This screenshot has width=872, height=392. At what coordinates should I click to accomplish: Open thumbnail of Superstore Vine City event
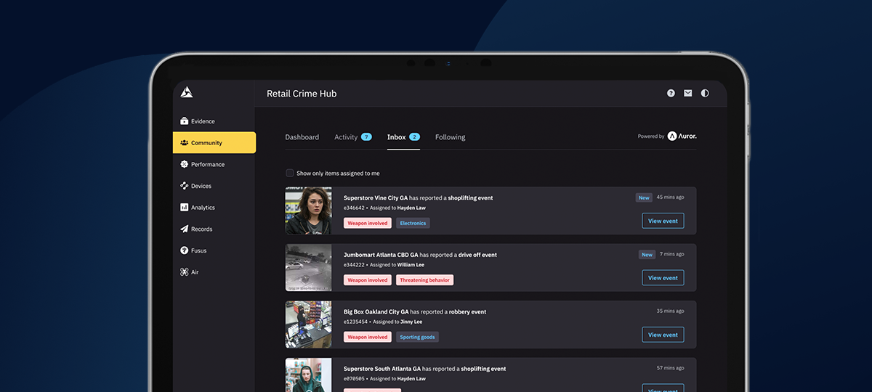(x=308, y=211)
